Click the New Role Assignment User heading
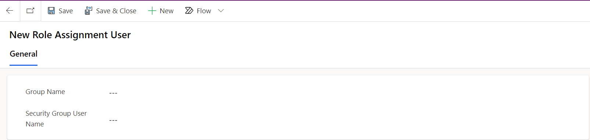 [x=70, y=35]
